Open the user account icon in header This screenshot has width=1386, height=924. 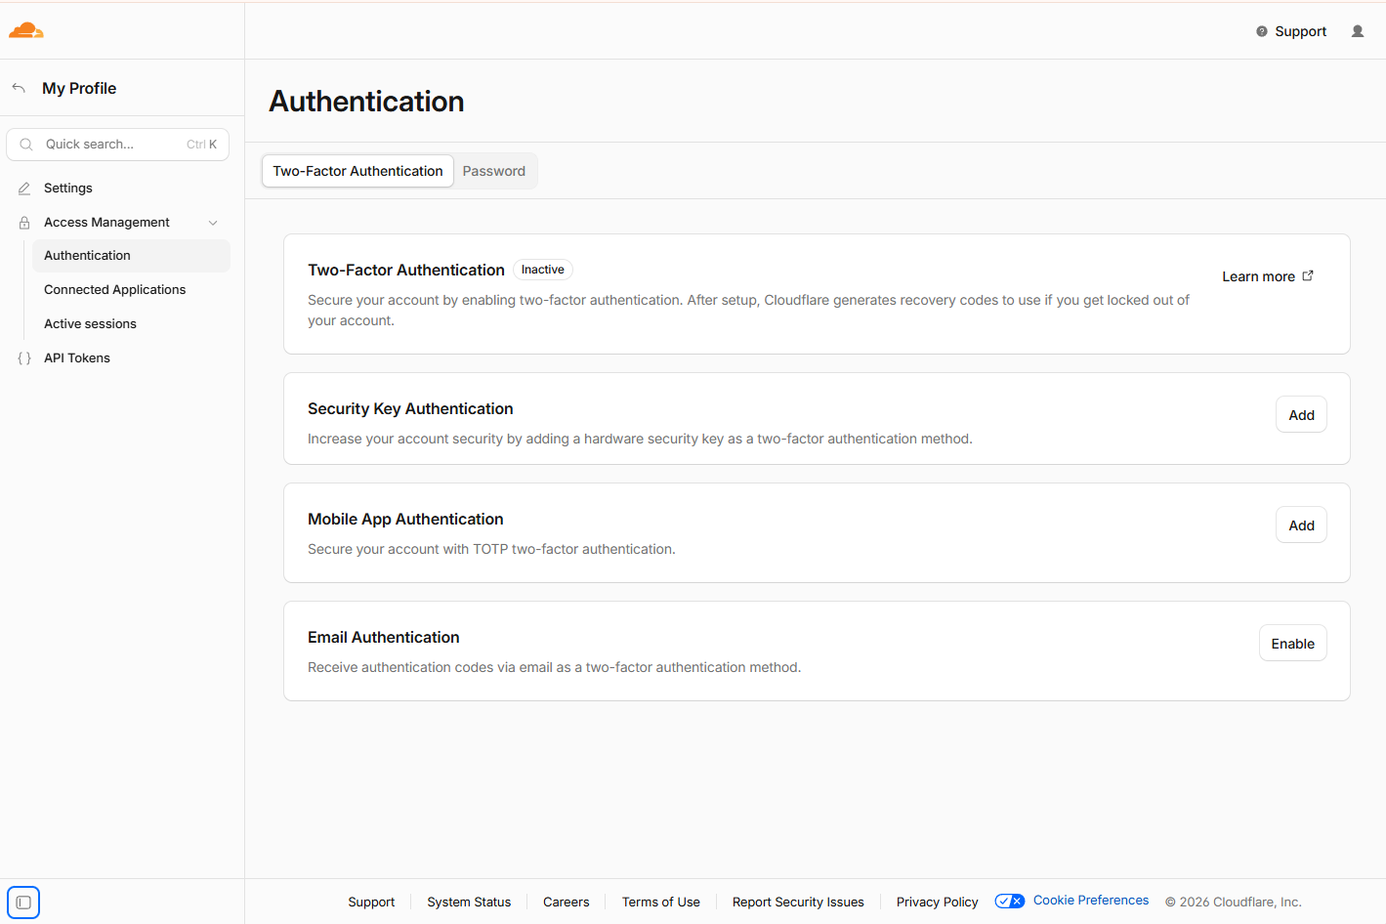click(1358, 31)
